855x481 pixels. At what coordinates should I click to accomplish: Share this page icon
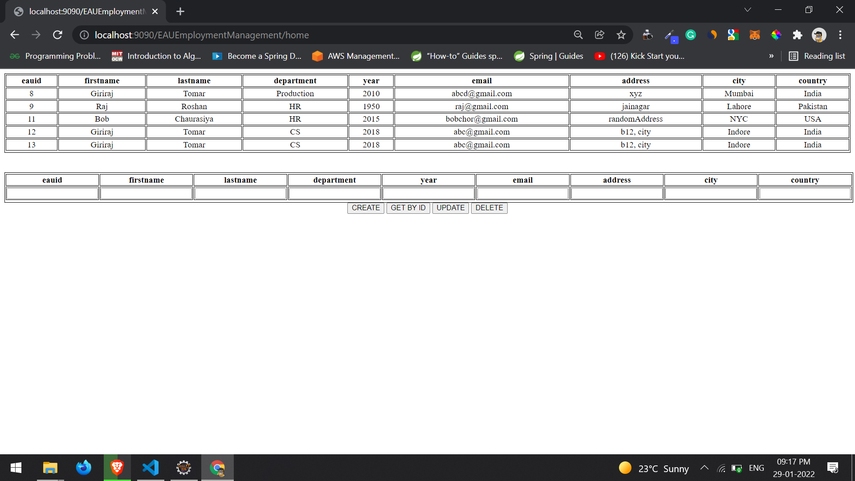pyautogui.click(x=599, y=35)
